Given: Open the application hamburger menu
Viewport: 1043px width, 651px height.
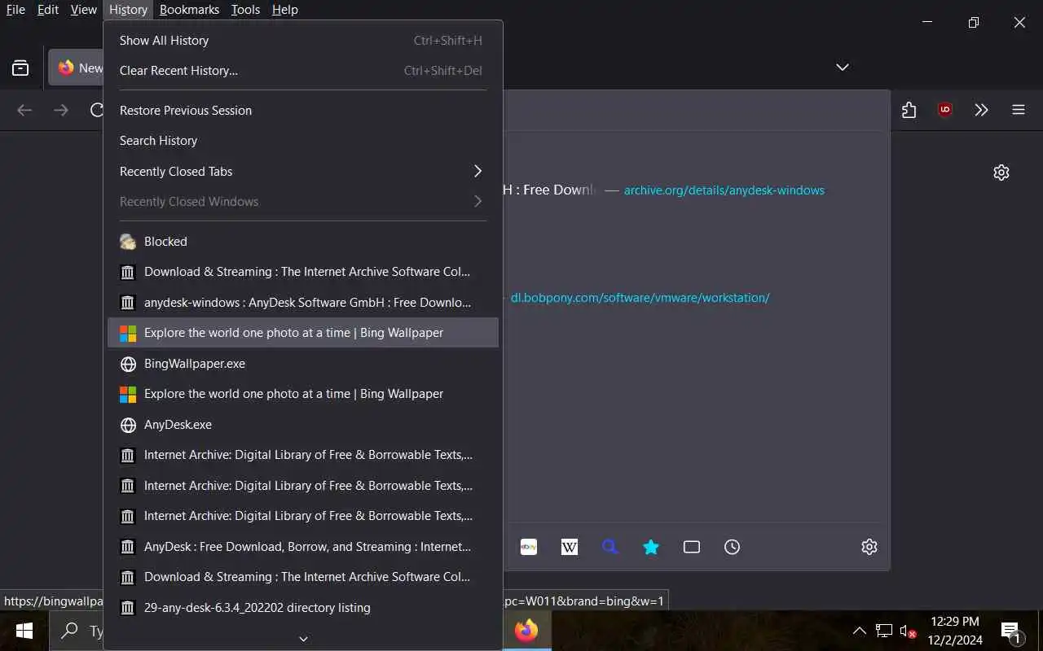Looking at the screenshot, I should [1019, 110].
